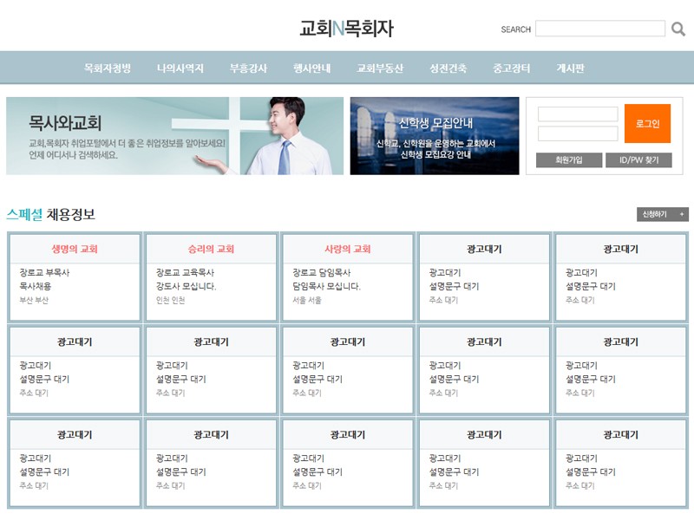Open the 행사안내 menu
The image size is (694, 520).
[311, 68]
